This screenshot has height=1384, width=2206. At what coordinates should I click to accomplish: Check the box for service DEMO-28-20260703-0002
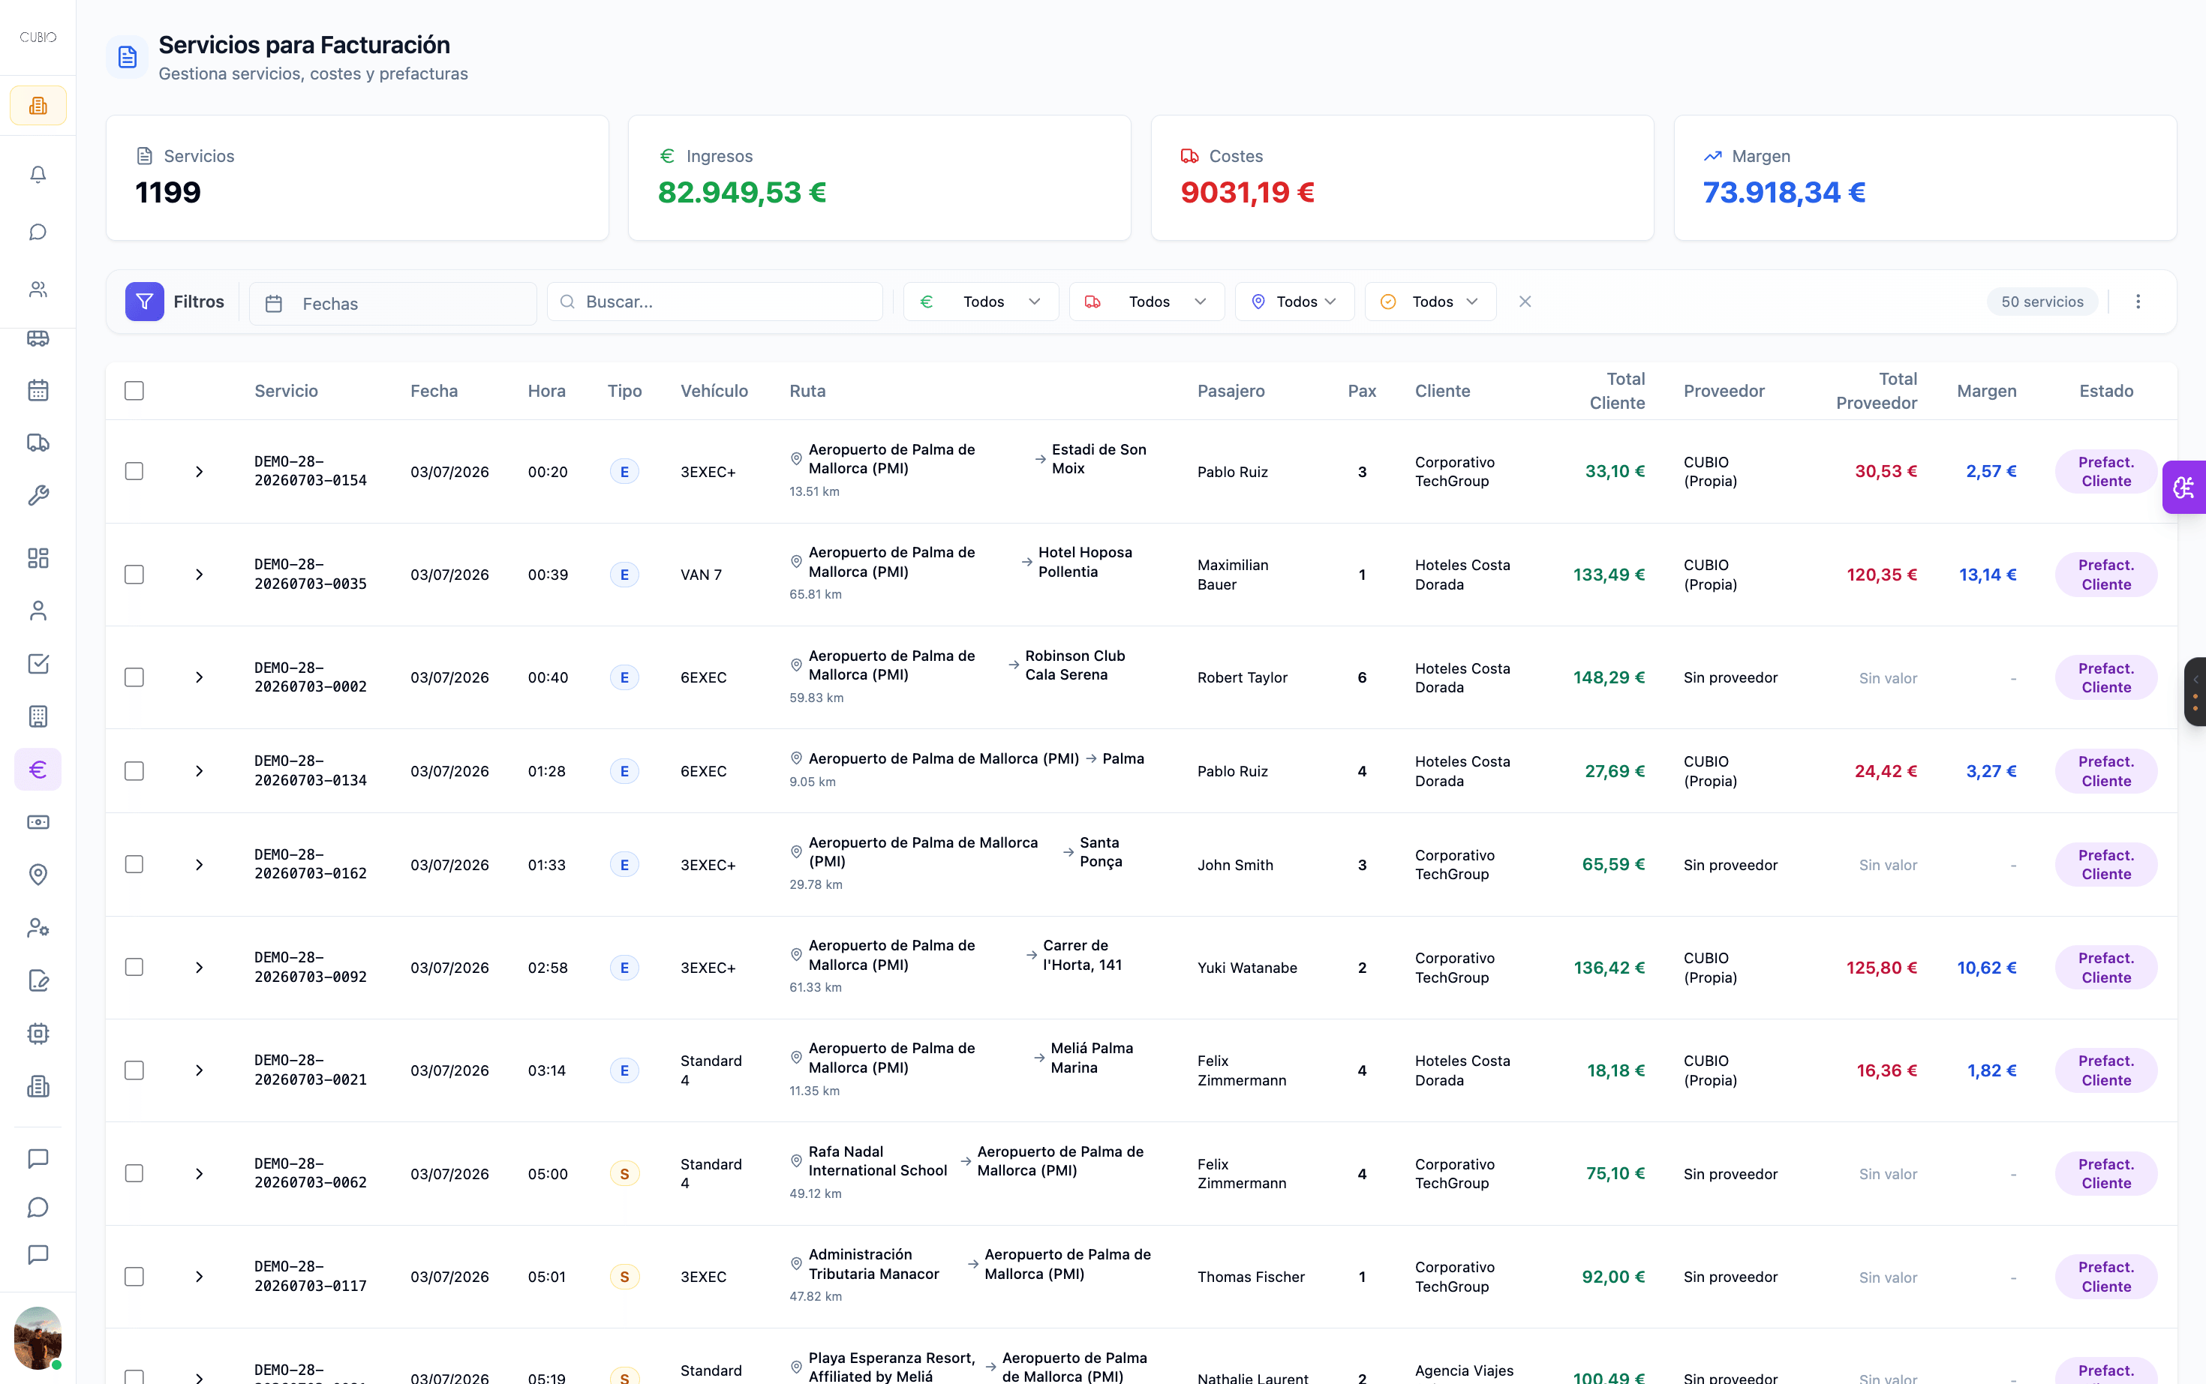[x=134, y=677]
